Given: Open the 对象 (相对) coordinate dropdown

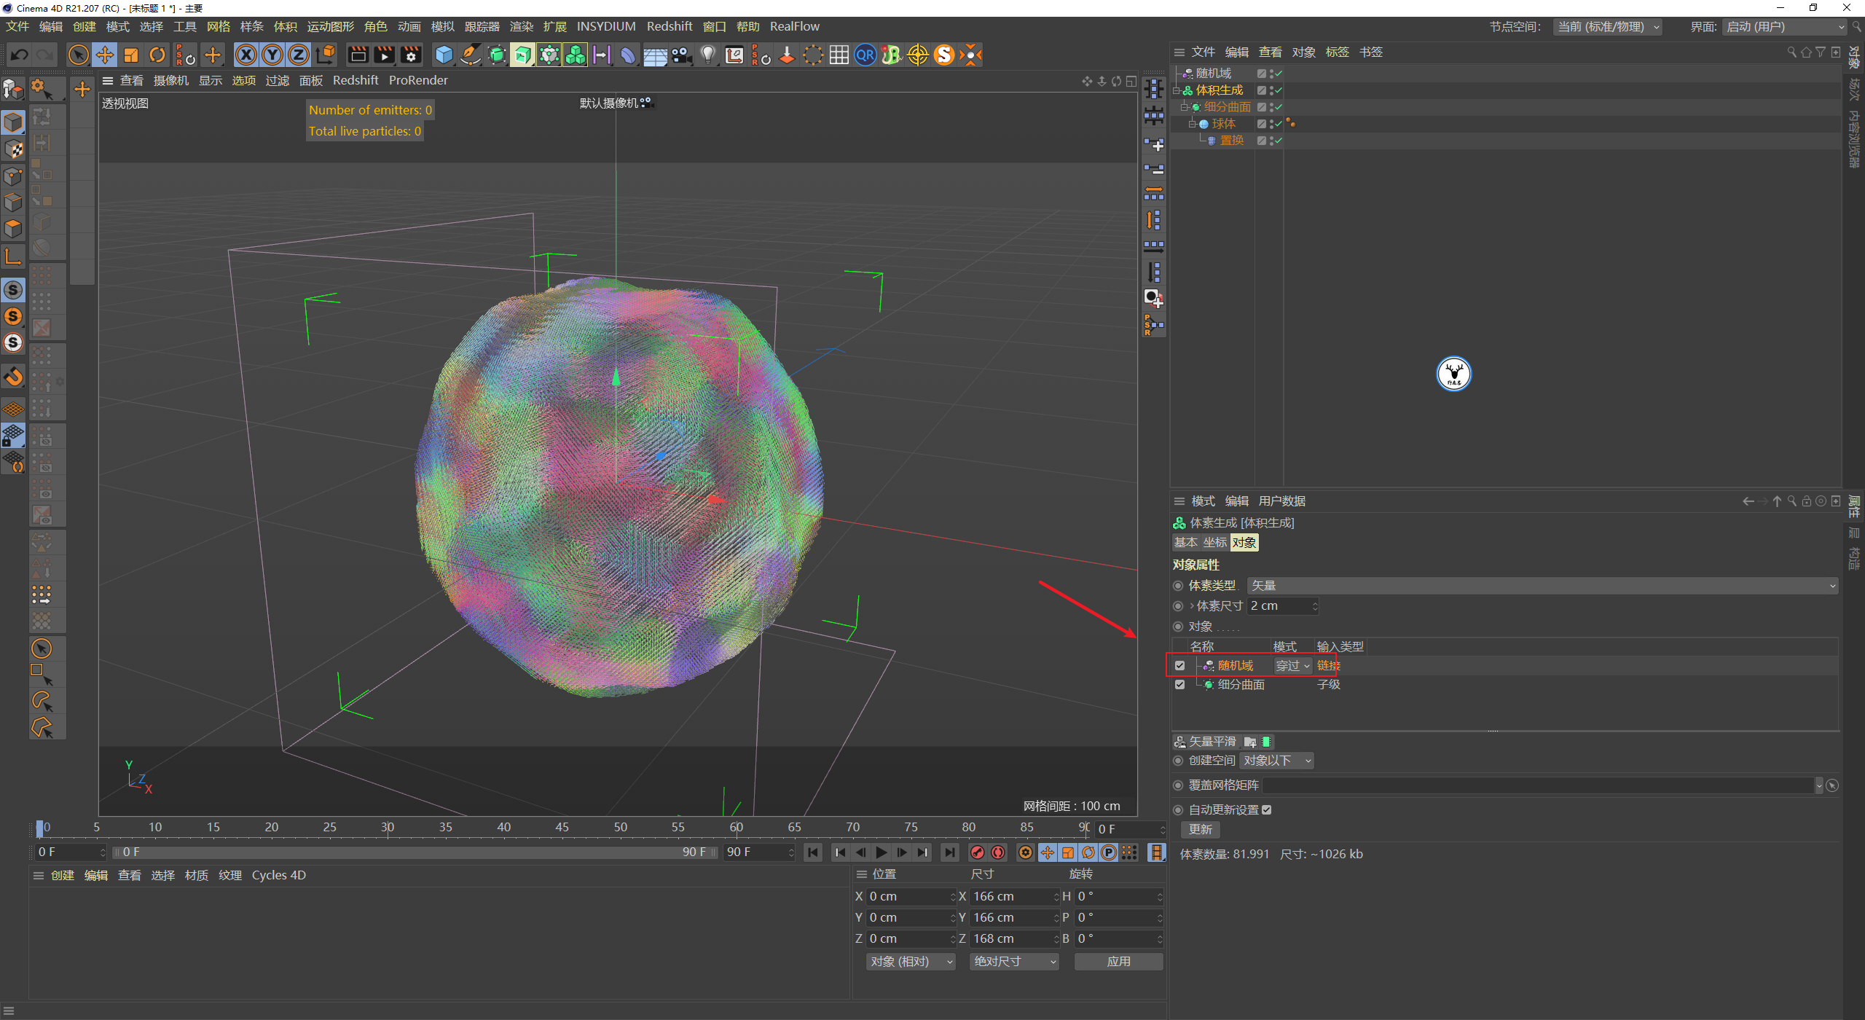Looking at the screenshot, I should (x=911, y=962).
